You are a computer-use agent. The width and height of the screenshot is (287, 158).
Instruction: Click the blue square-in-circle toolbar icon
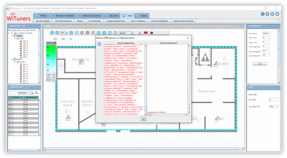tap(110, 33)
